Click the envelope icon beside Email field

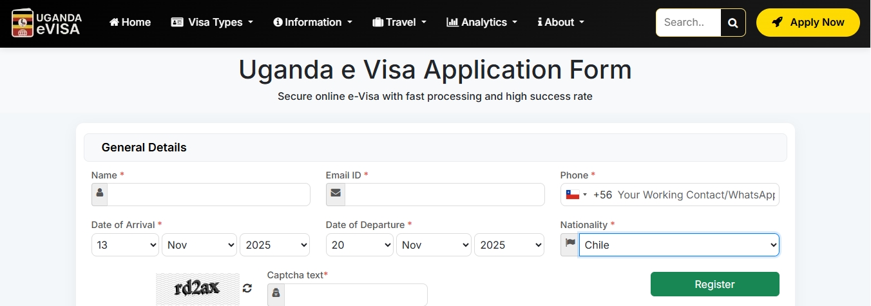click(x=335, y=195)
